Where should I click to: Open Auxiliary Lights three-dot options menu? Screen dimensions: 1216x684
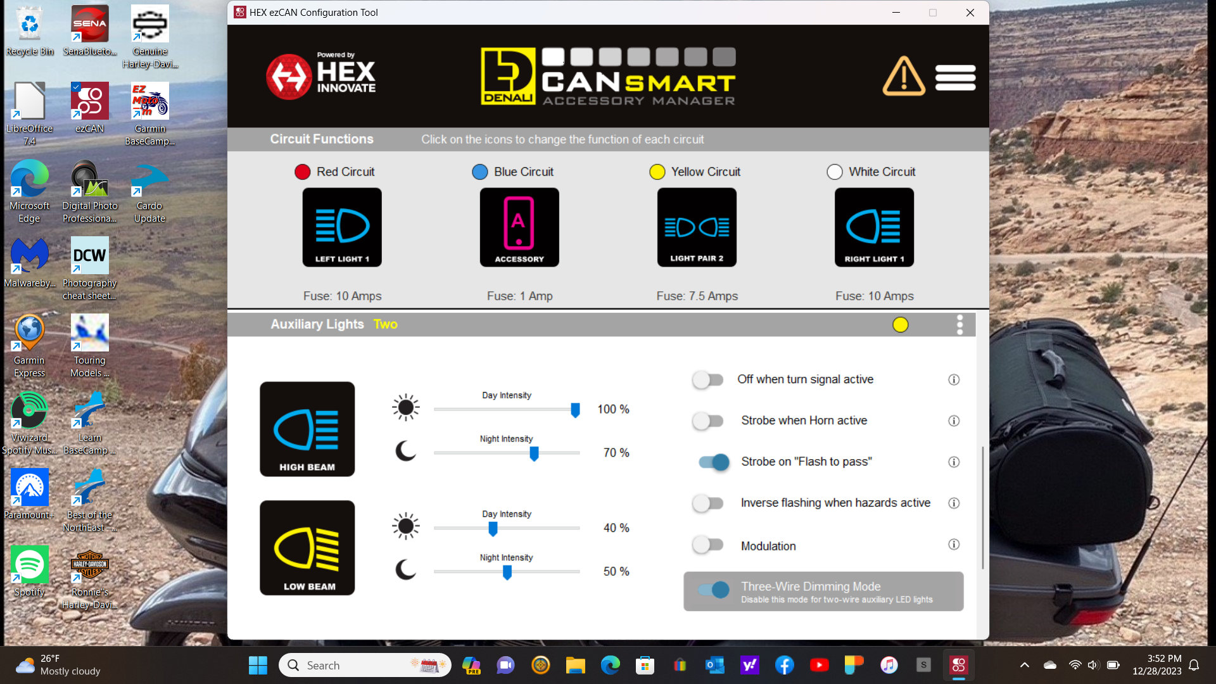click(959, 325)
